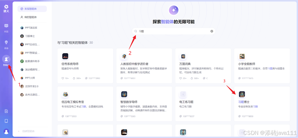Open the 万国词典 agent card
The width and height of the screenshot is (298, 138).
click(203, 66)
